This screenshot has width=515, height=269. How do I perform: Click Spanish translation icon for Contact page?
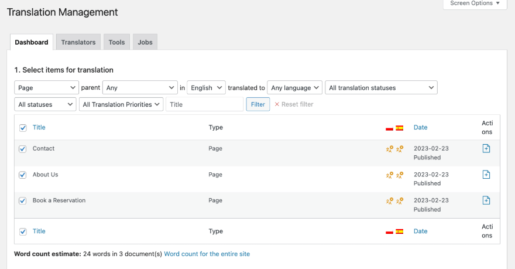click(x=400, y=149)
